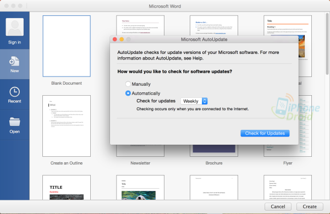This screenshot has width=330, height=214.
Task: Click the Open folder icon in sidebar
Action: pos(14,122)
